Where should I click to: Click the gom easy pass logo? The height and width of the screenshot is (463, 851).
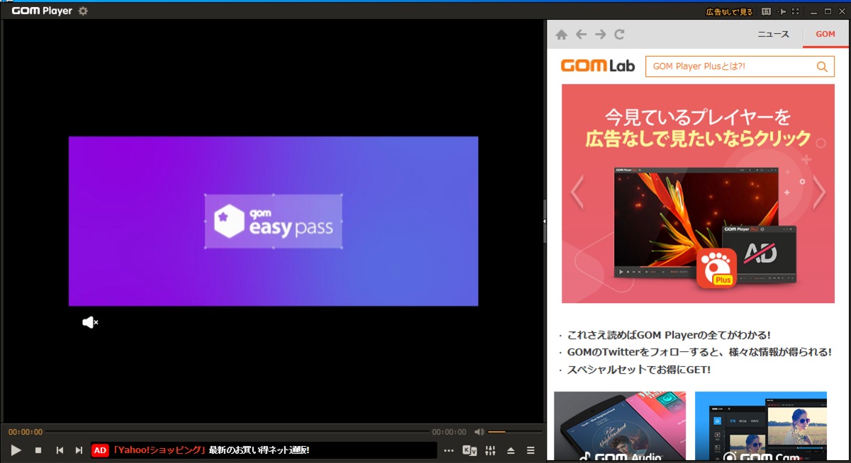coord(274,222)
